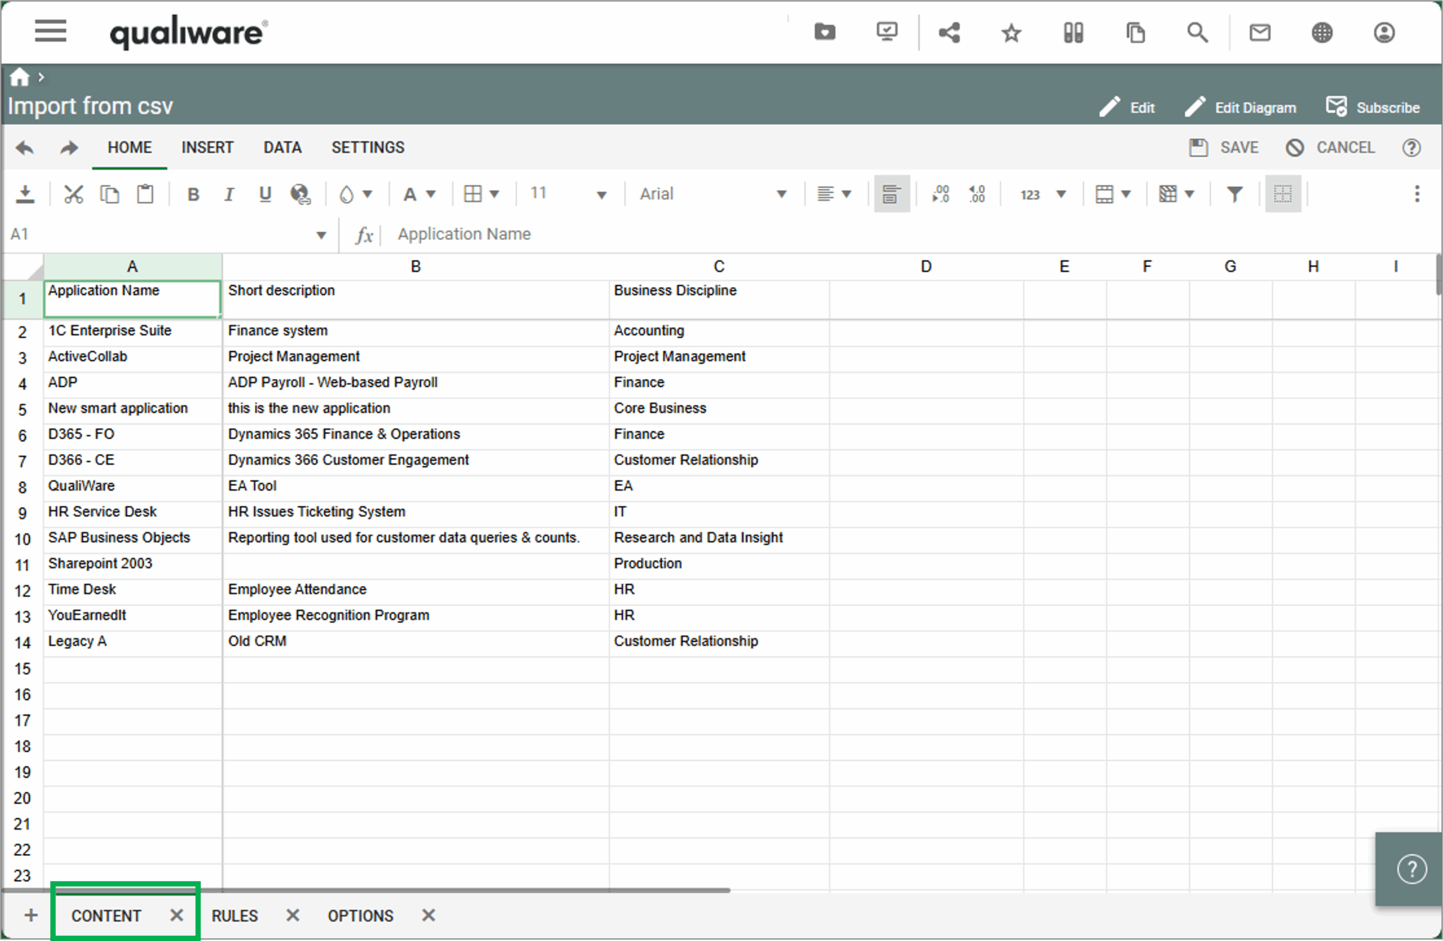Click the globe language icon
This screenshot has width=1443, height=941.
[1322, 32]
